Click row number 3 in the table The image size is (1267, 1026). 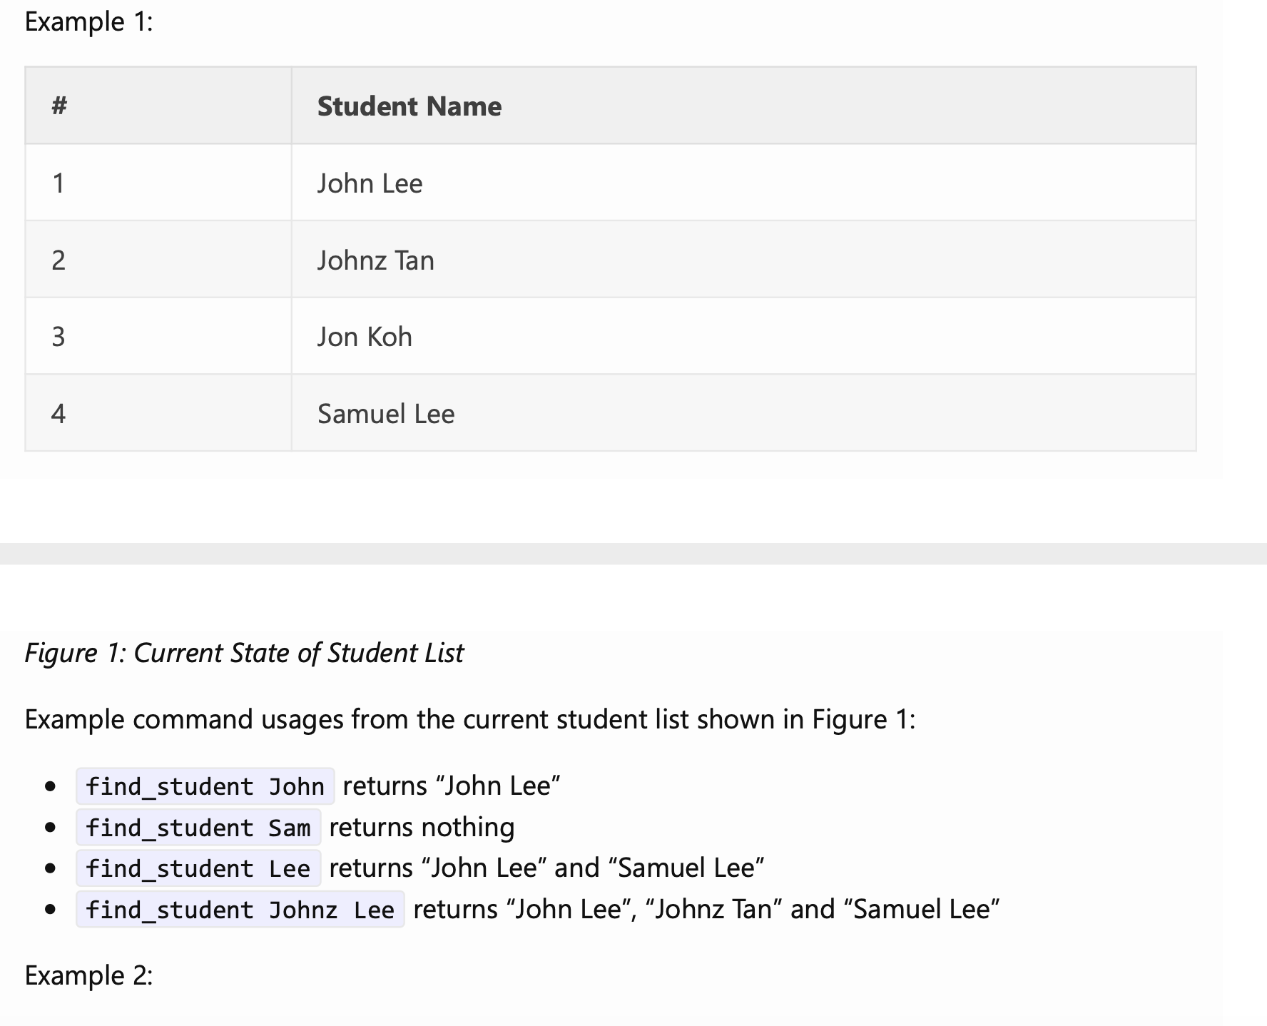pos(58,337)
